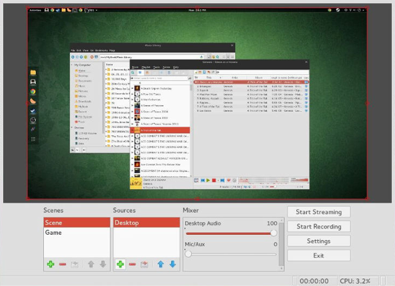Viewport: 395px width, 286px height.
Task: Click the Start Streaming button
Action: pos(318,212)
